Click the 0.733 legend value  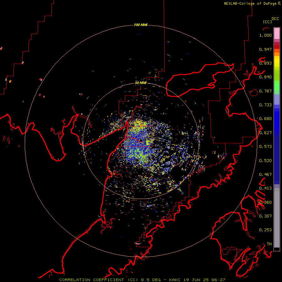pyautogui.click(x=265, y=105)
